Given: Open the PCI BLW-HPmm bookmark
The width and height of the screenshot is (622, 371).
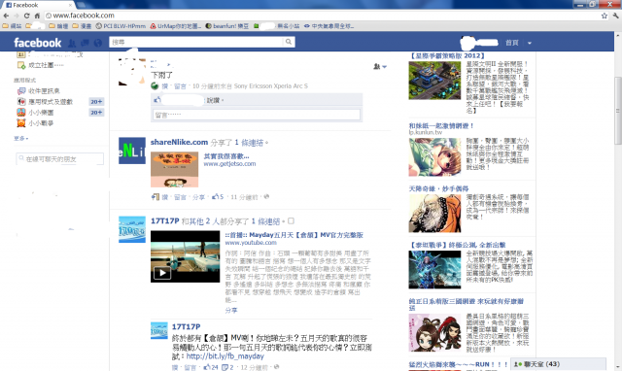Looking at the screenshot, I should (121, 26).
